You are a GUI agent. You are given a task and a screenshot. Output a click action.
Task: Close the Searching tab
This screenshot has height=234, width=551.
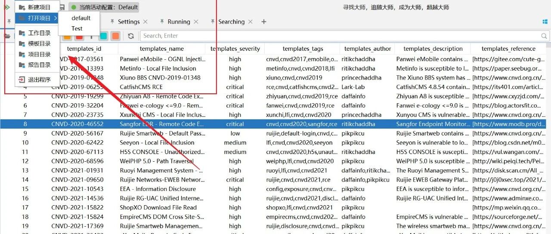click(250, 22)
